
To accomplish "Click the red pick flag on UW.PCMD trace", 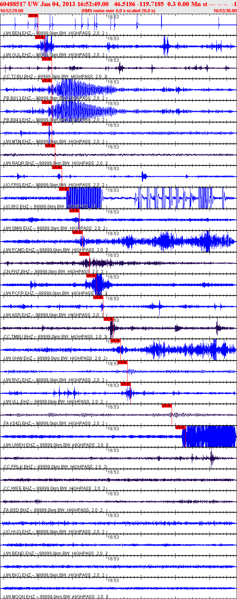I will tap(77, 232).
